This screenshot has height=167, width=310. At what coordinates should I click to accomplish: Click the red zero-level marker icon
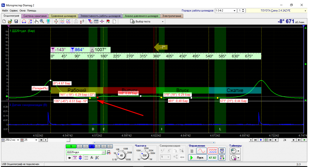tap(82, 22)
